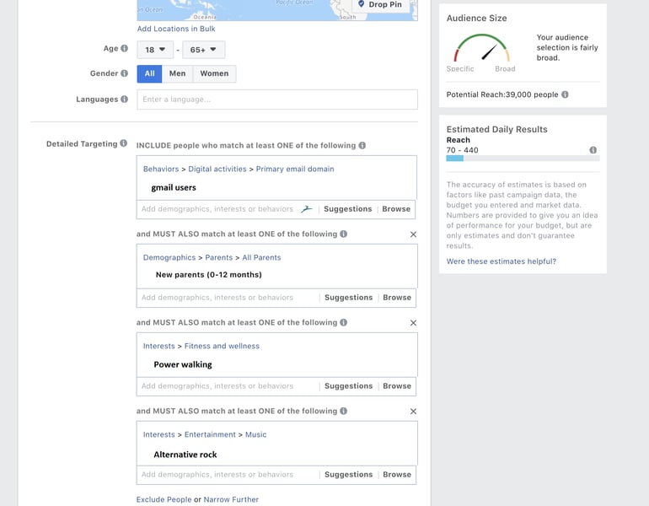Click the info icon next to Age

pos(125,49)
